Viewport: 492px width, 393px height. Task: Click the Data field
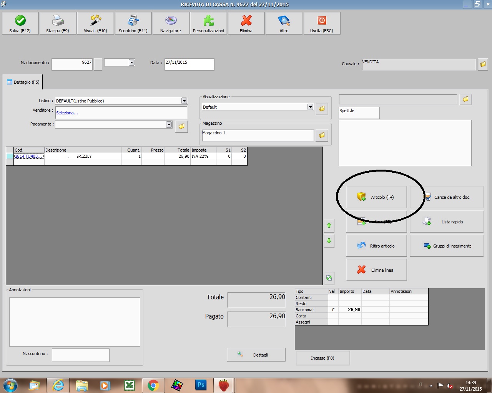(x=189, y=64)
